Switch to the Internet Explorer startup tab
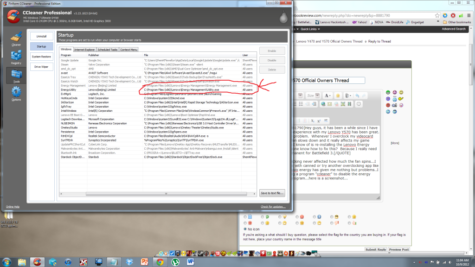Viewport: 475px width, 267px height. (x=84, y=50)
